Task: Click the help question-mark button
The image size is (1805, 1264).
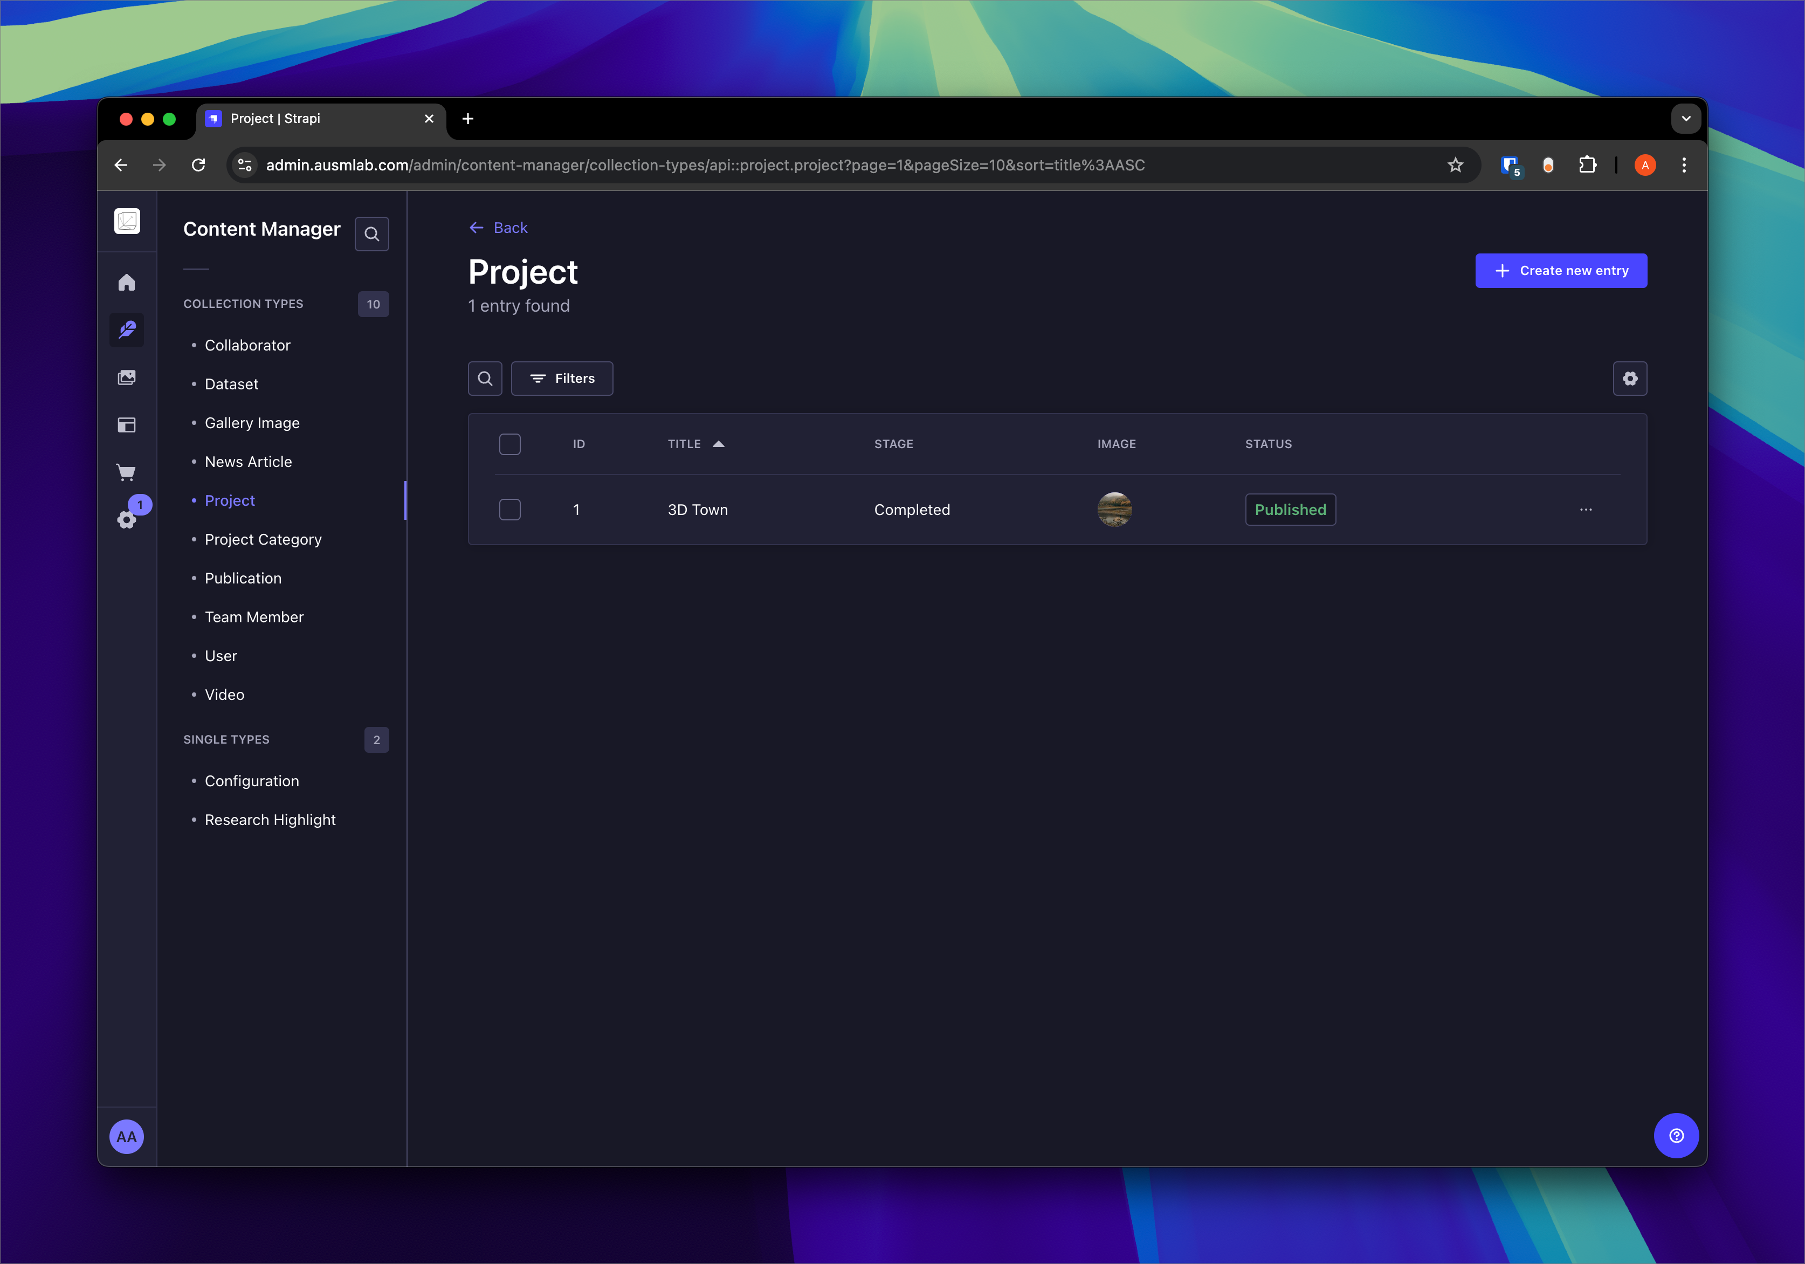Action: pyautogui.click(x=1676, y=1135)
